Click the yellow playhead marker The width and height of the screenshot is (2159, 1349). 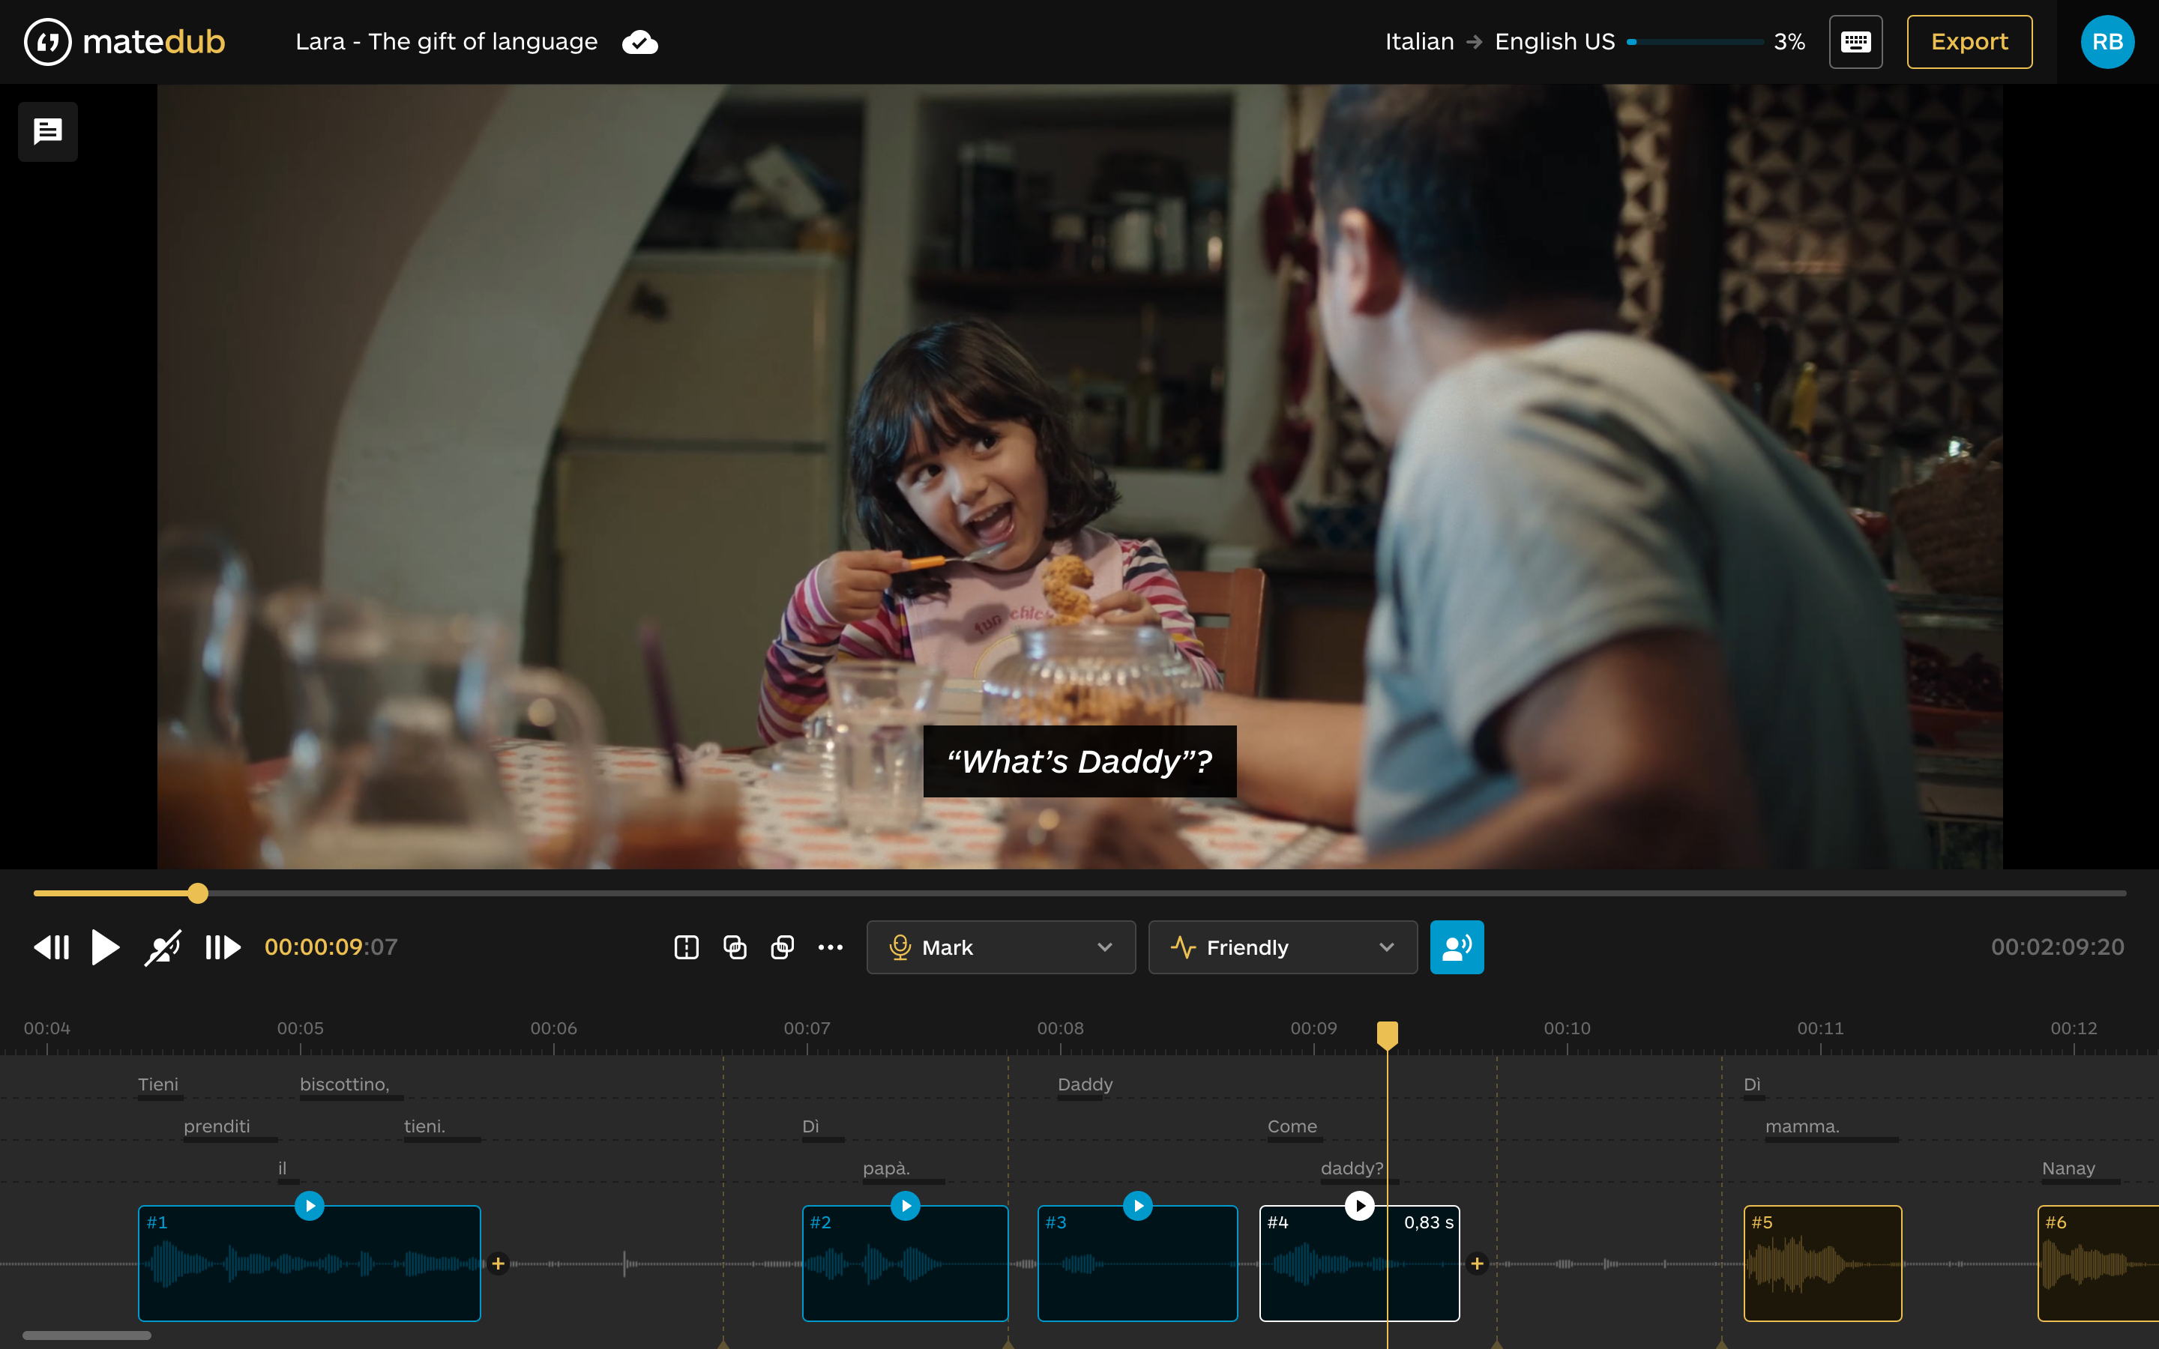point(1388,1035)
